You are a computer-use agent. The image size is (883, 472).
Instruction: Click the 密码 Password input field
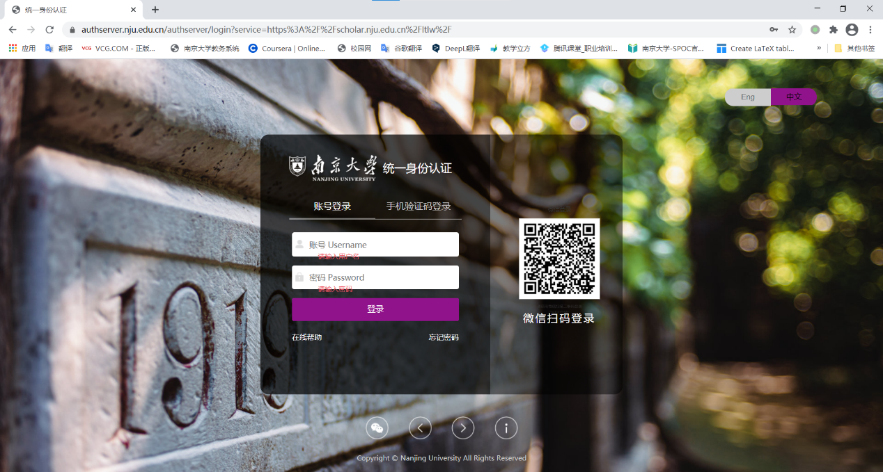tap(382, 277)
